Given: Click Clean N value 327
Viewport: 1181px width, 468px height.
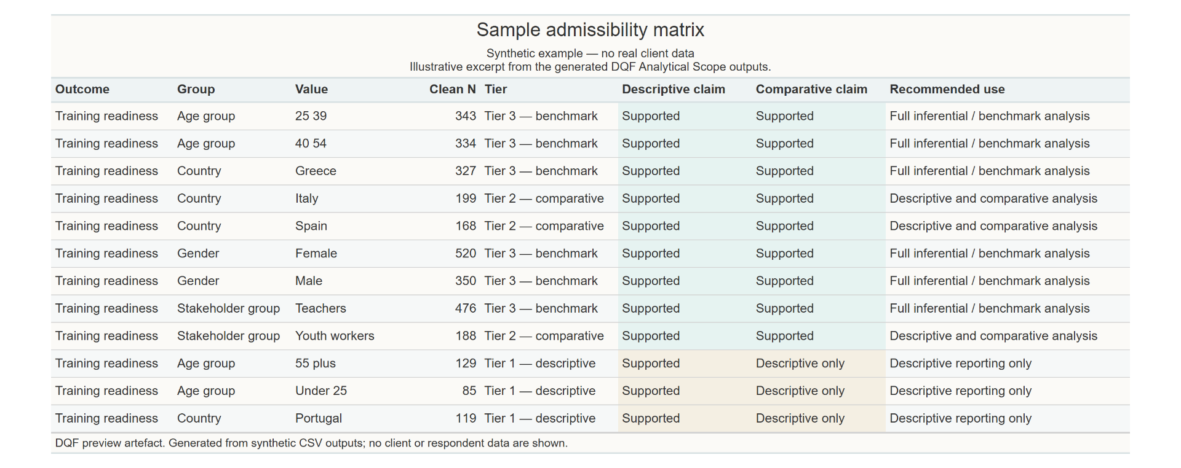Looking at the screenshot, I should tap(466, 171).
